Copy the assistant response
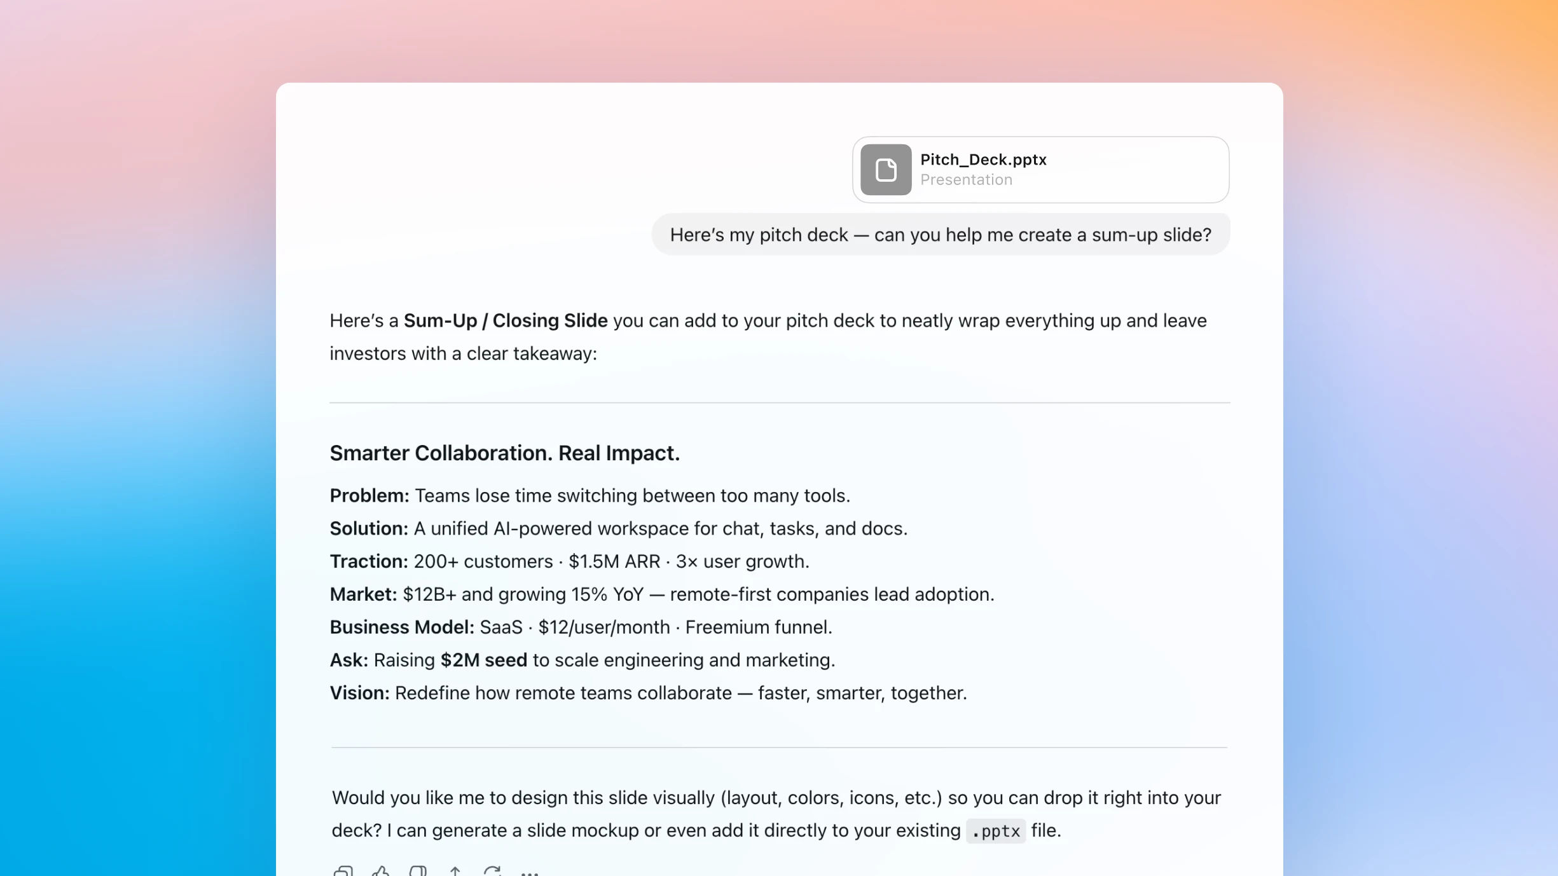The height and width of the screenshot is (876, 1558). tap(343, 871)
